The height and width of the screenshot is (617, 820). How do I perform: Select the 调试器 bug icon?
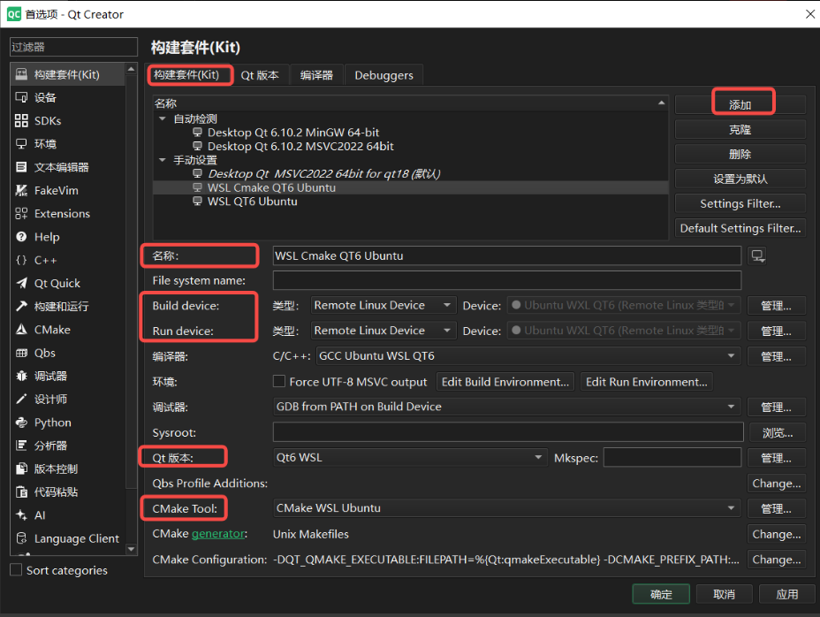coord(21,376)
